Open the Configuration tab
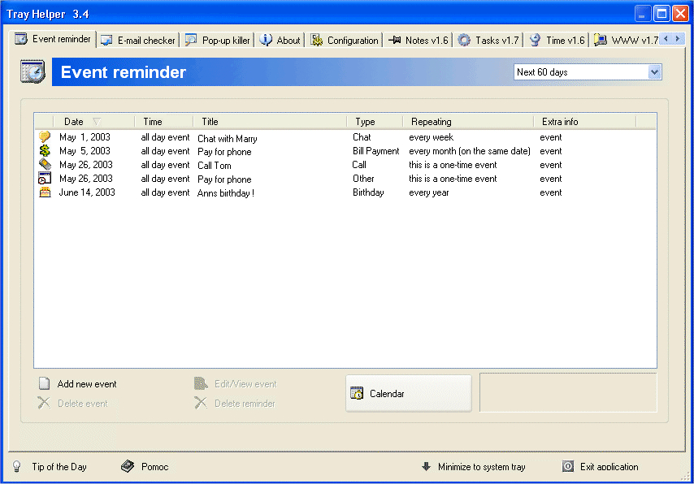The width and height of the screenshot is (694, 484). [345, 41]
